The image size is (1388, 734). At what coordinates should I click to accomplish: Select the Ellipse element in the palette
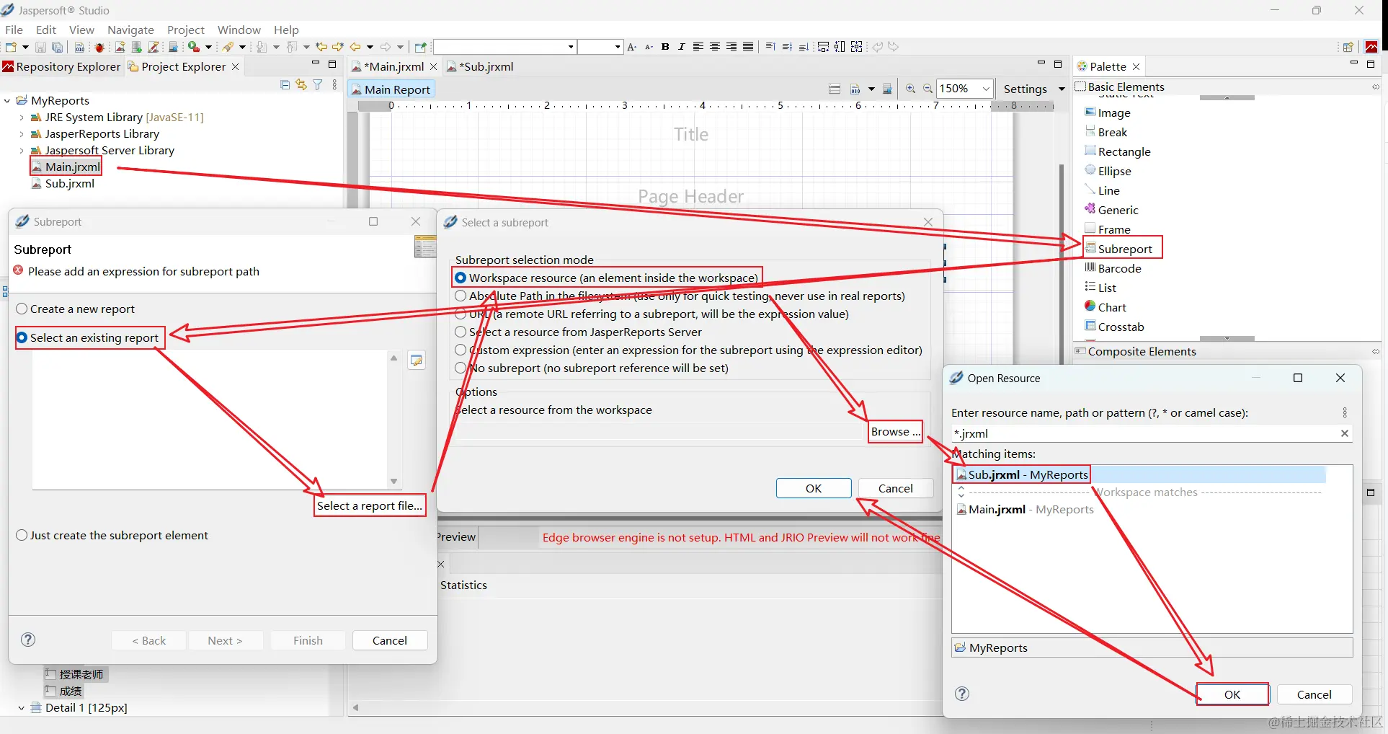pyautogui.click(x=1108, y=172)
